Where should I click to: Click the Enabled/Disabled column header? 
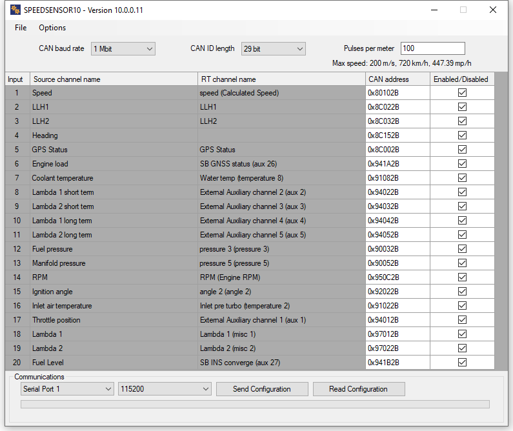[461, 79]
